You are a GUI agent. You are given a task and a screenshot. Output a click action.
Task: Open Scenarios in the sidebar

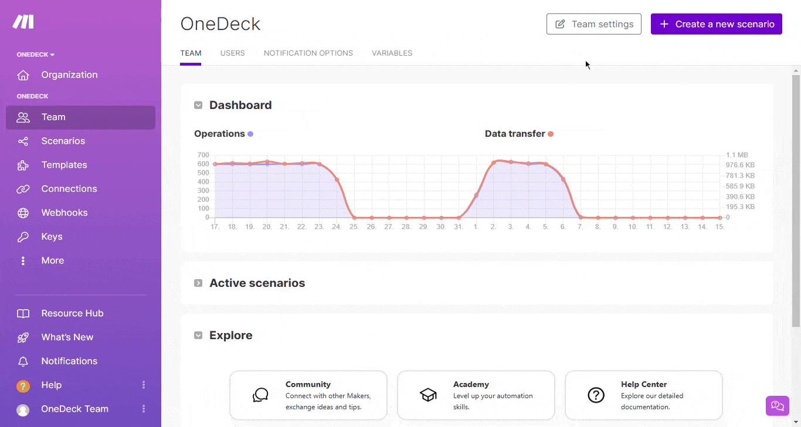pyautogui.click(x=80, y=141)
